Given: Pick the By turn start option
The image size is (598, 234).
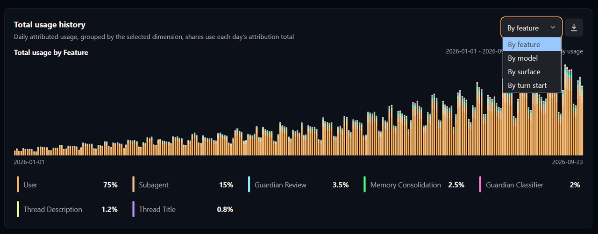Looking at the screenshot, I should (532, 85).
